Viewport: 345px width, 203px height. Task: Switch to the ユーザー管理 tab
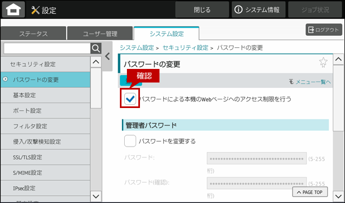100,34
